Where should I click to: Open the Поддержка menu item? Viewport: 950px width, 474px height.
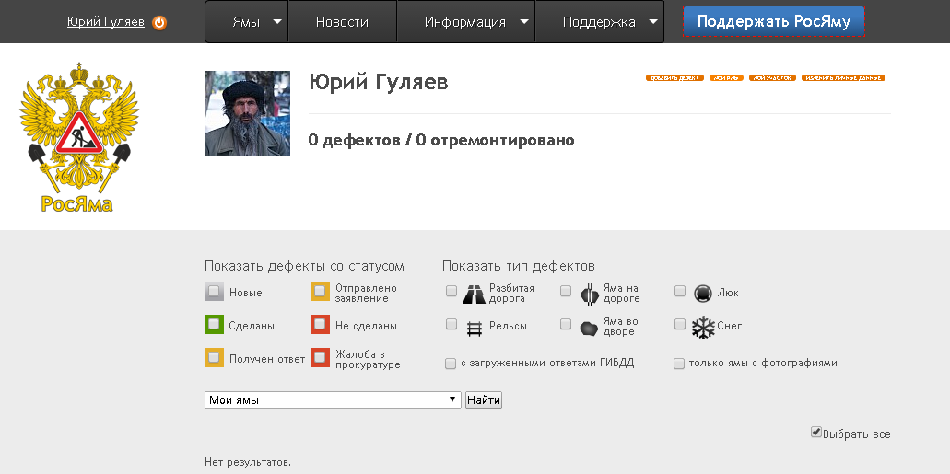[x=599, y=22]
